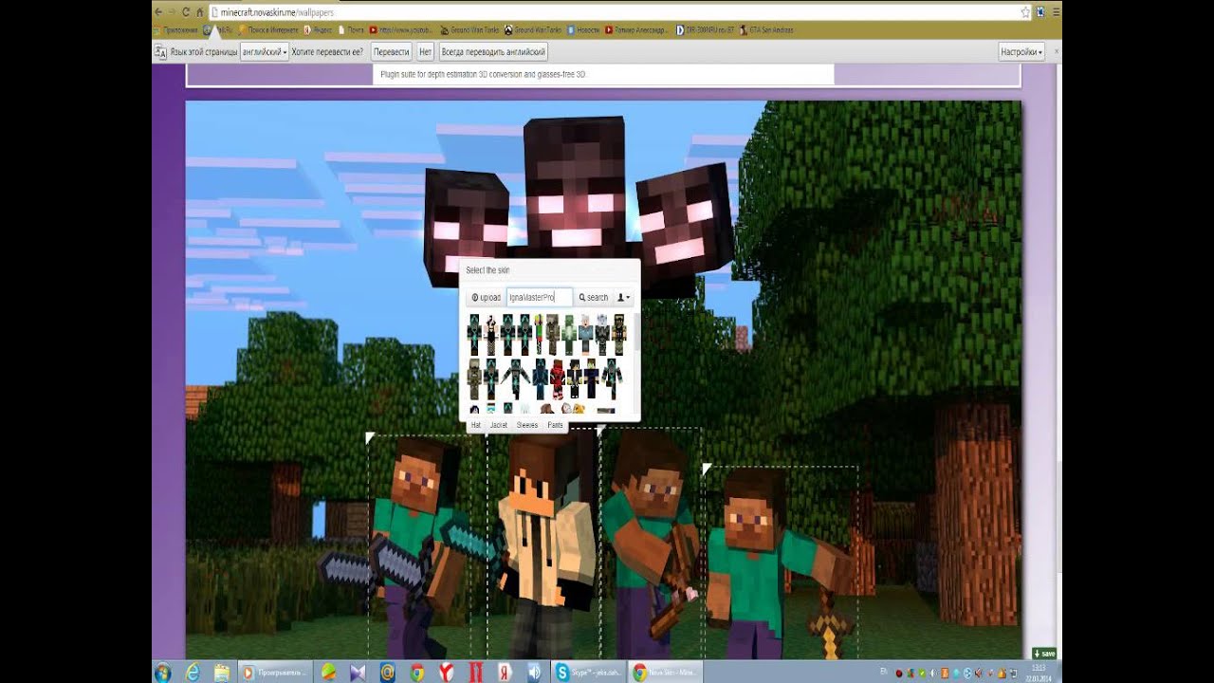
Task: Select the rightmost Steve holding golden sword
Action: click(x=782, y=563)
